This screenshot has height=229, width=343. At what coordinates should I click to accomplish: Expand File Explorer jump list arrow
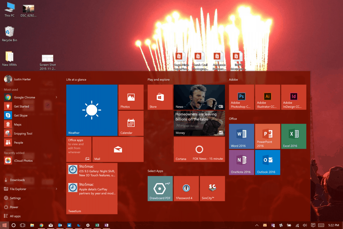[x=56, y=189]
